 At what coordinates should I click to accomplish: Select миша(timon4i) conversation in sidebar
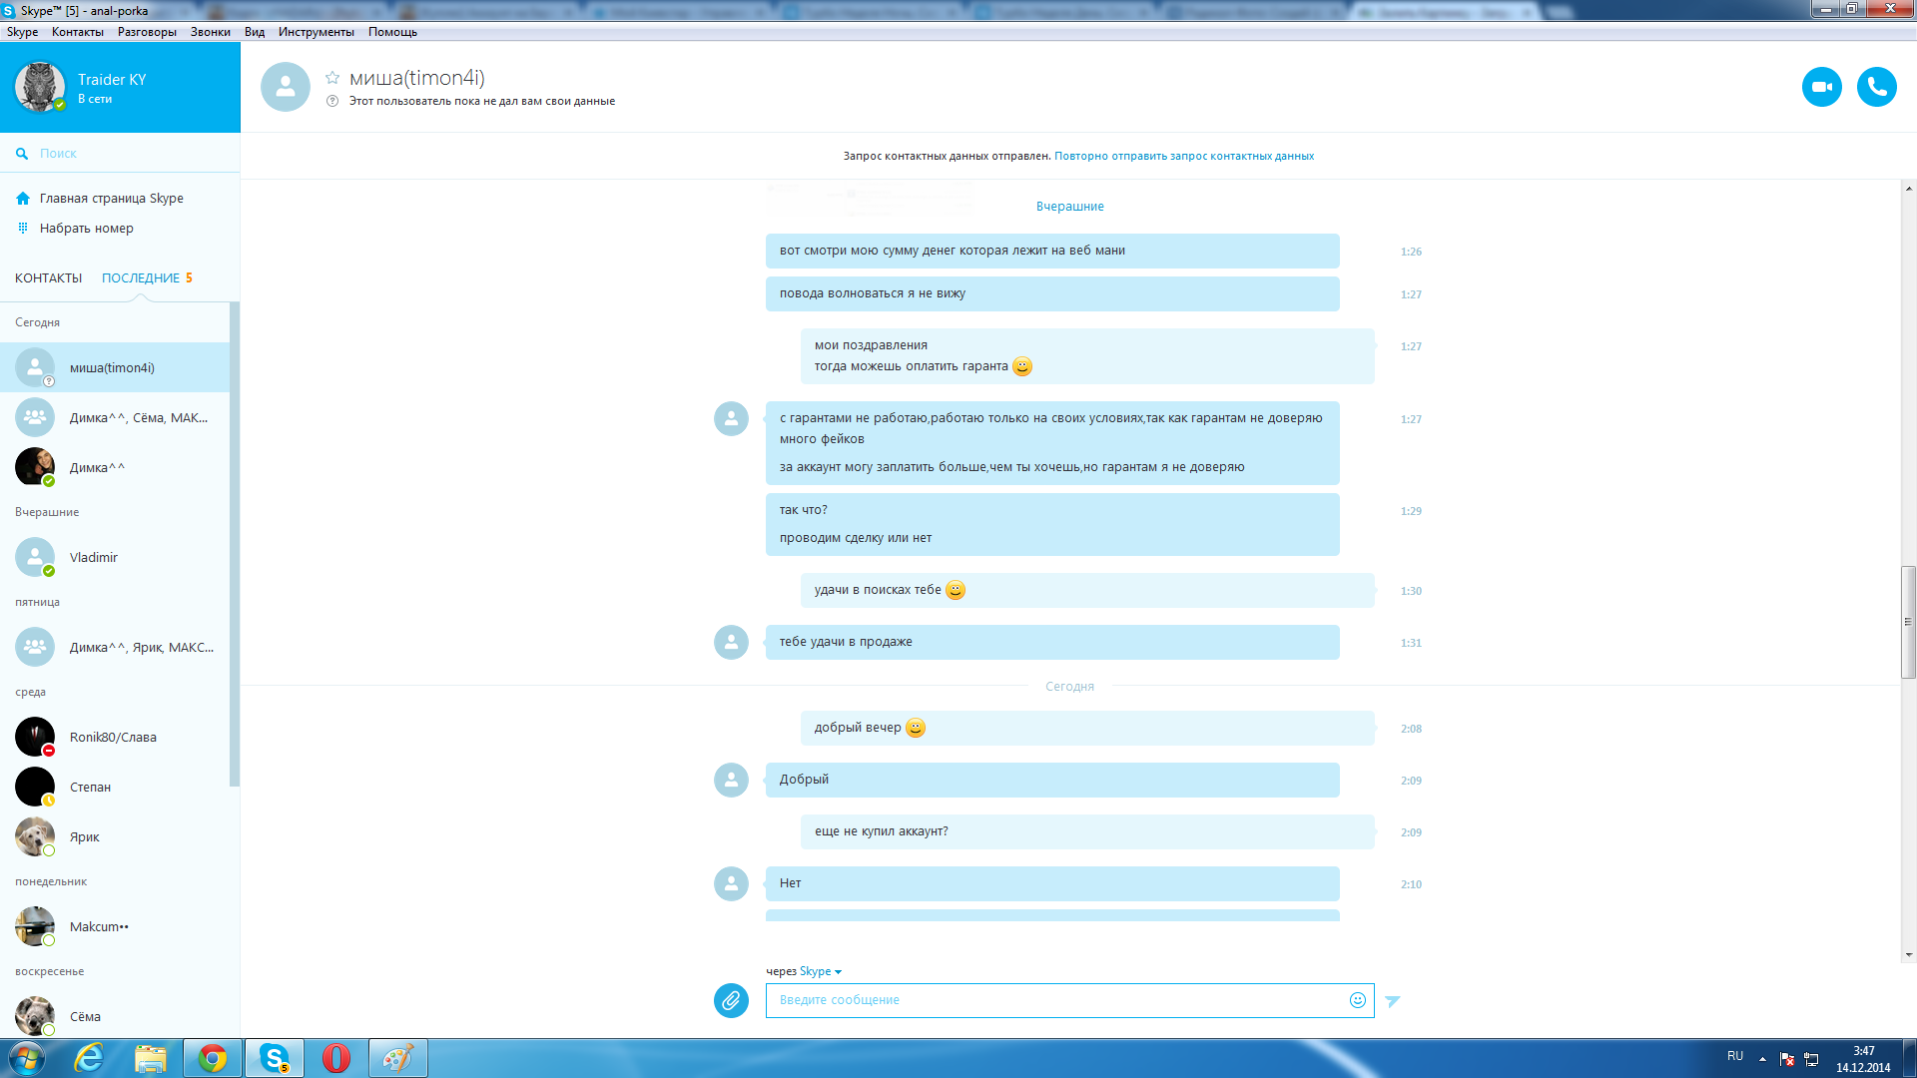[115, 367]
